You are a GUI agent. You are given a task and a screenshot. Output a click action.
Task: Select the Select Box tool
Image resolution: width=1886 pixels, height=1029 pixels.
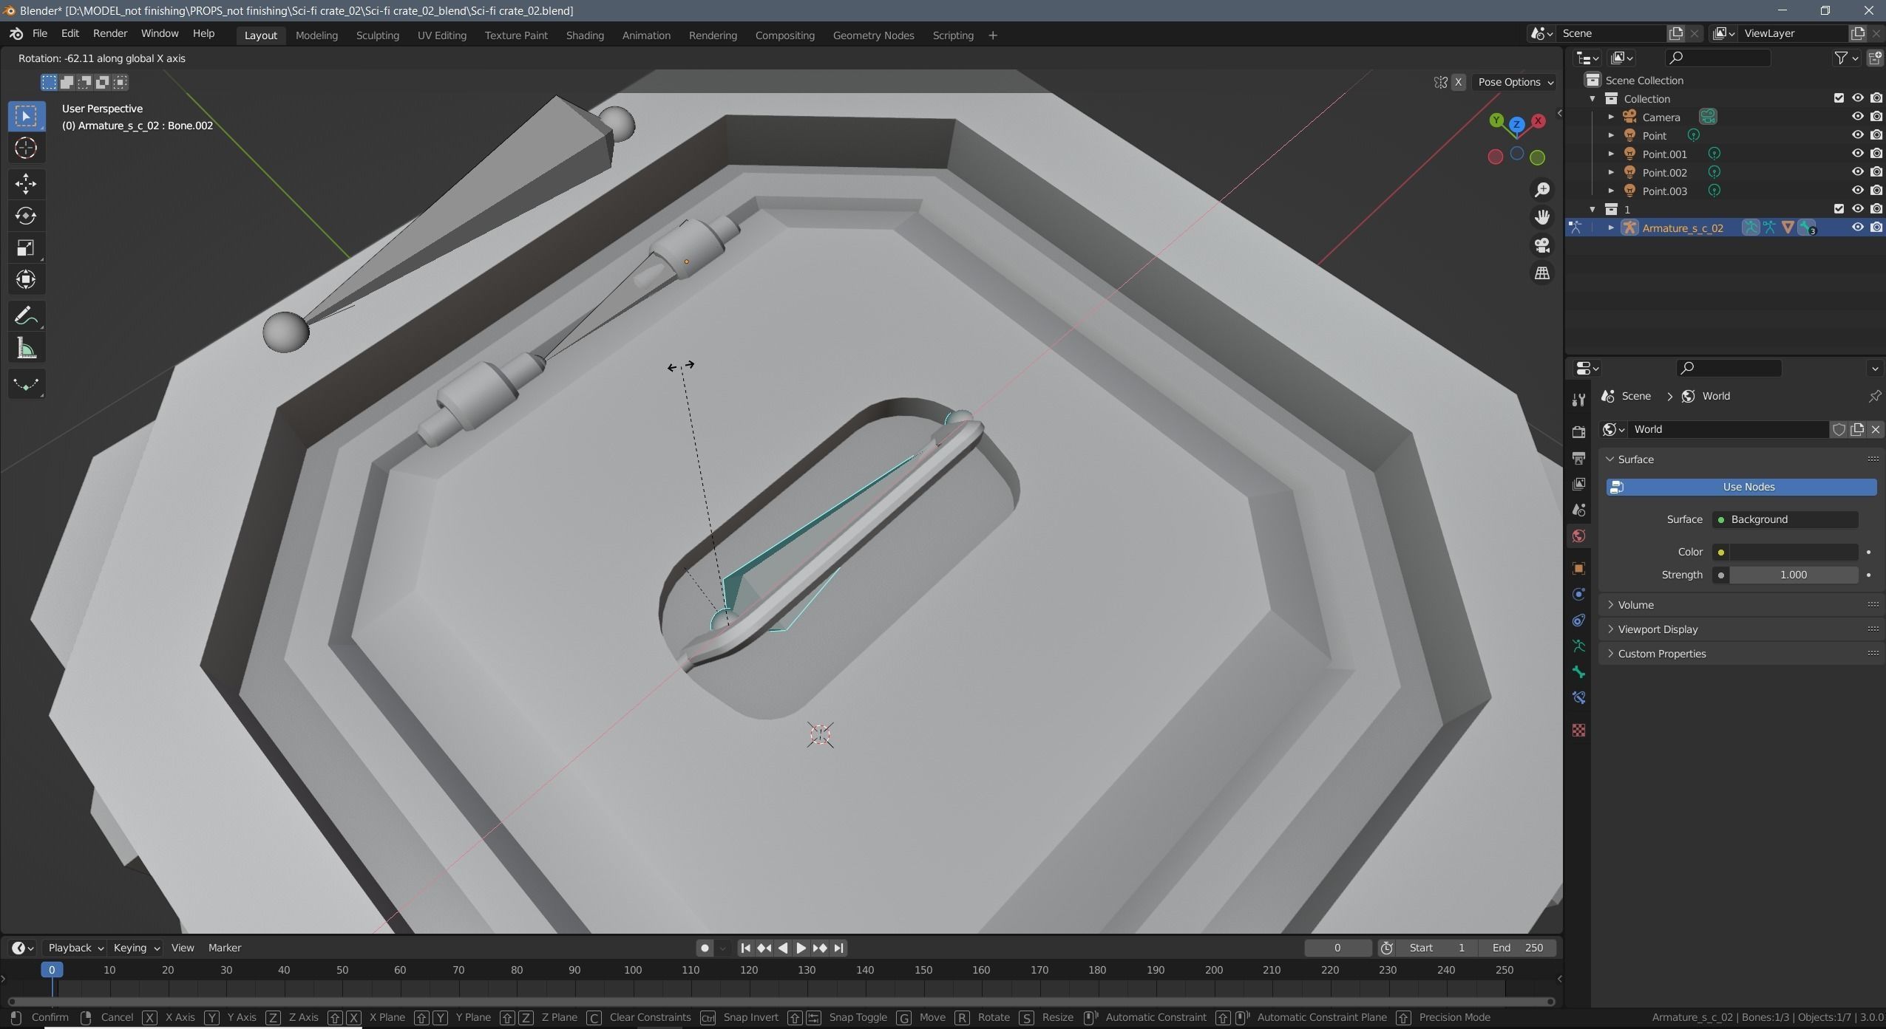click(x=26, y=116)
